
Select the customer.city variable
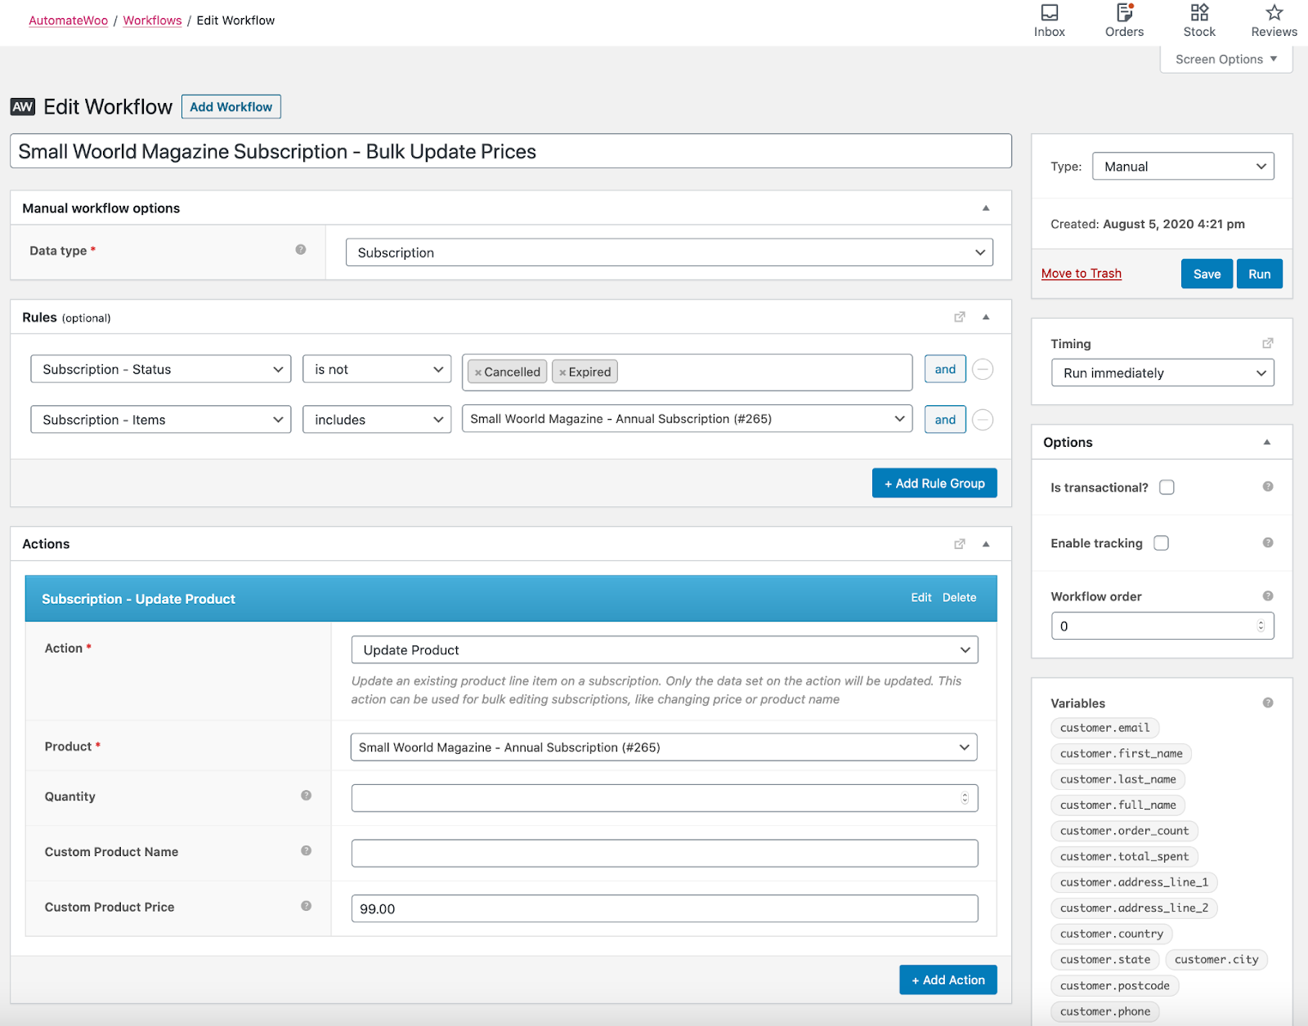(1216, 960)
